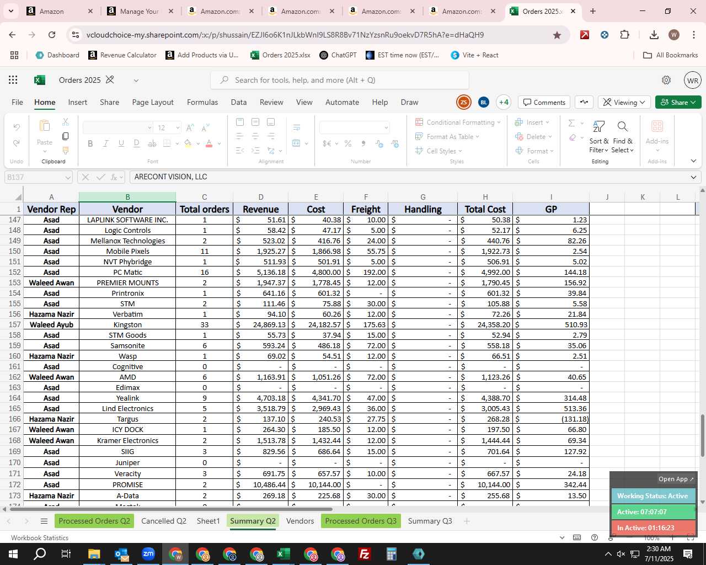Click Workbook Statistics in status bar
Image resolution: width=706 pixels, height=565 pixels.
coord(40,537)
